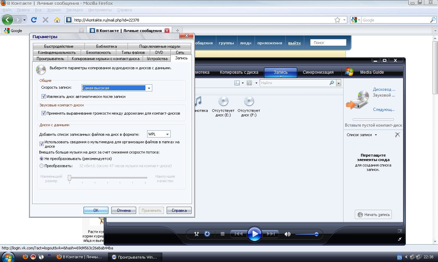The image size is (438, 262).
Task: Open the Firefox home page icon
Action: click(57, 20)
